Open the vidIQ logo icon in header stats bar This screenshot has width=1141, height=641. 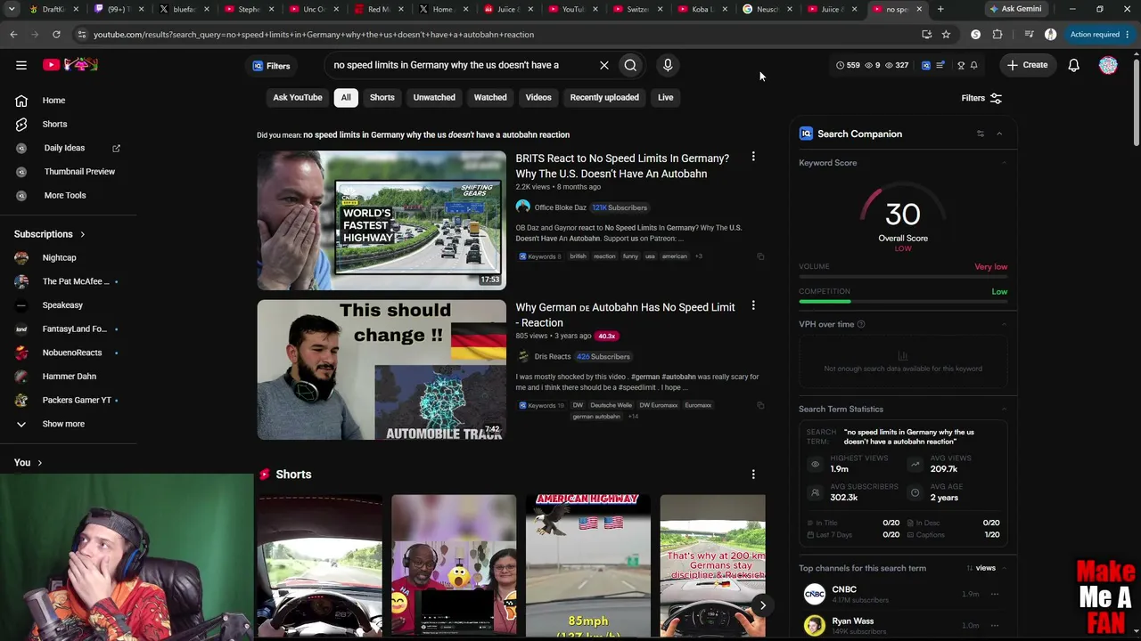(x=926, y=65)
